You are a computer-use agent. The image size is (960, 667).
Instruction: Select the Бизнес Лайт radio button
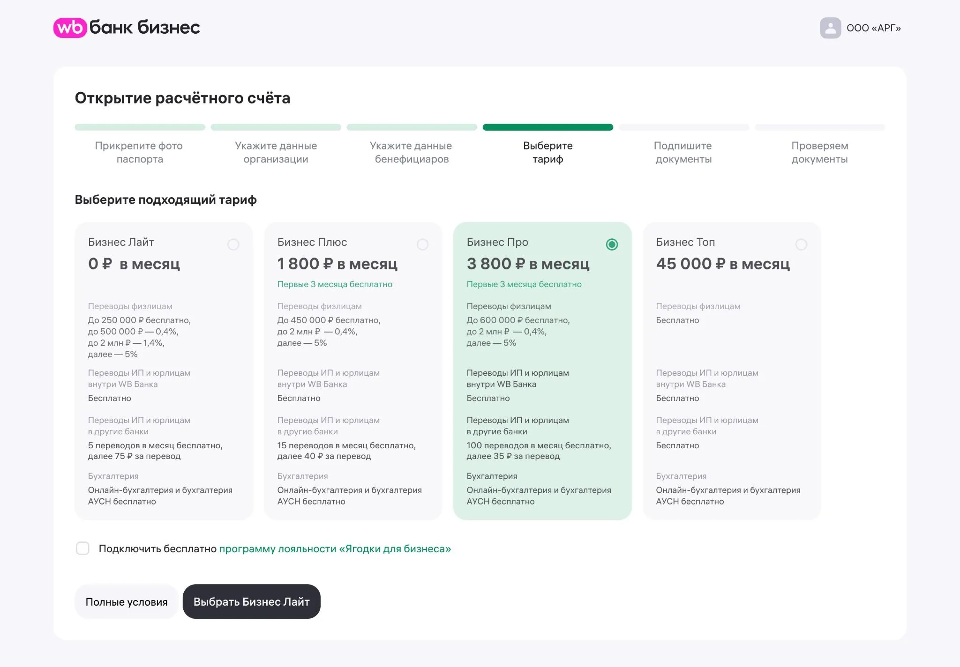(233, 245)
